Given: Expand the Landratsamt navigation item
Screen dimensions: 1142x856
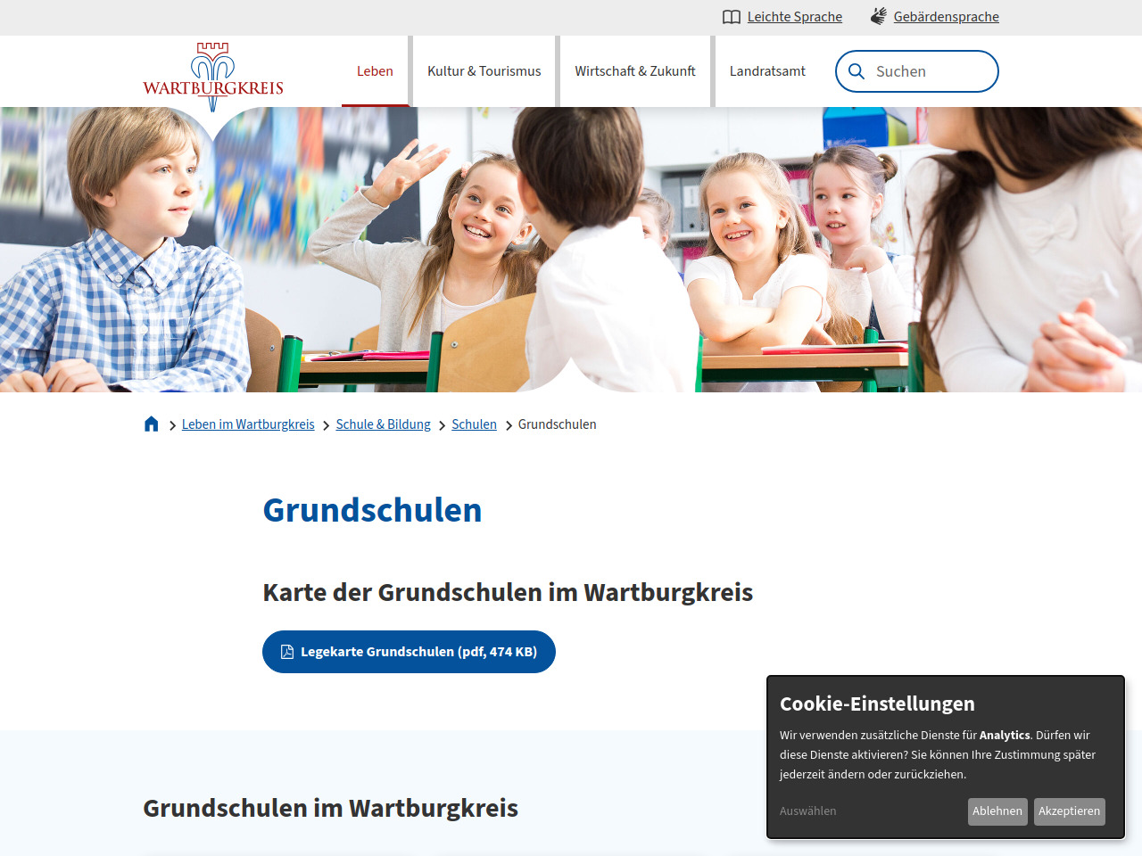Looking at the screenshot, I should tap(767, 71).
